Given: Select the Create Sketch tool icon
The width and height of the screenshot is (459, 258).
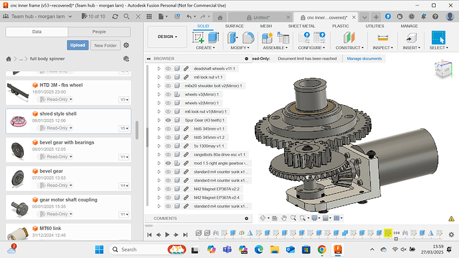Looking at the screenshot, I should [x=198, y=38].
